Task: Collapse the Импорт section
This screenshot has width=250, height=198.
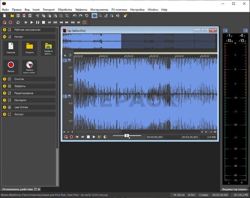Action: pos(5,36)
